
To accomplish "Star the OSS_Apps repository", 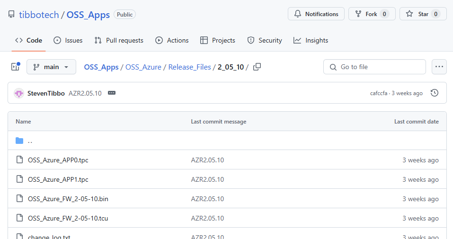I will click(x=423, y=14).
